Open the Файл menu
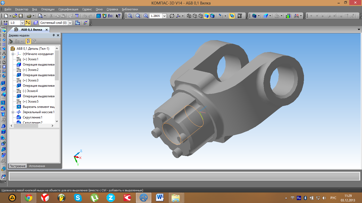Screen dimensions: 362x203 [x=8, y=9]
